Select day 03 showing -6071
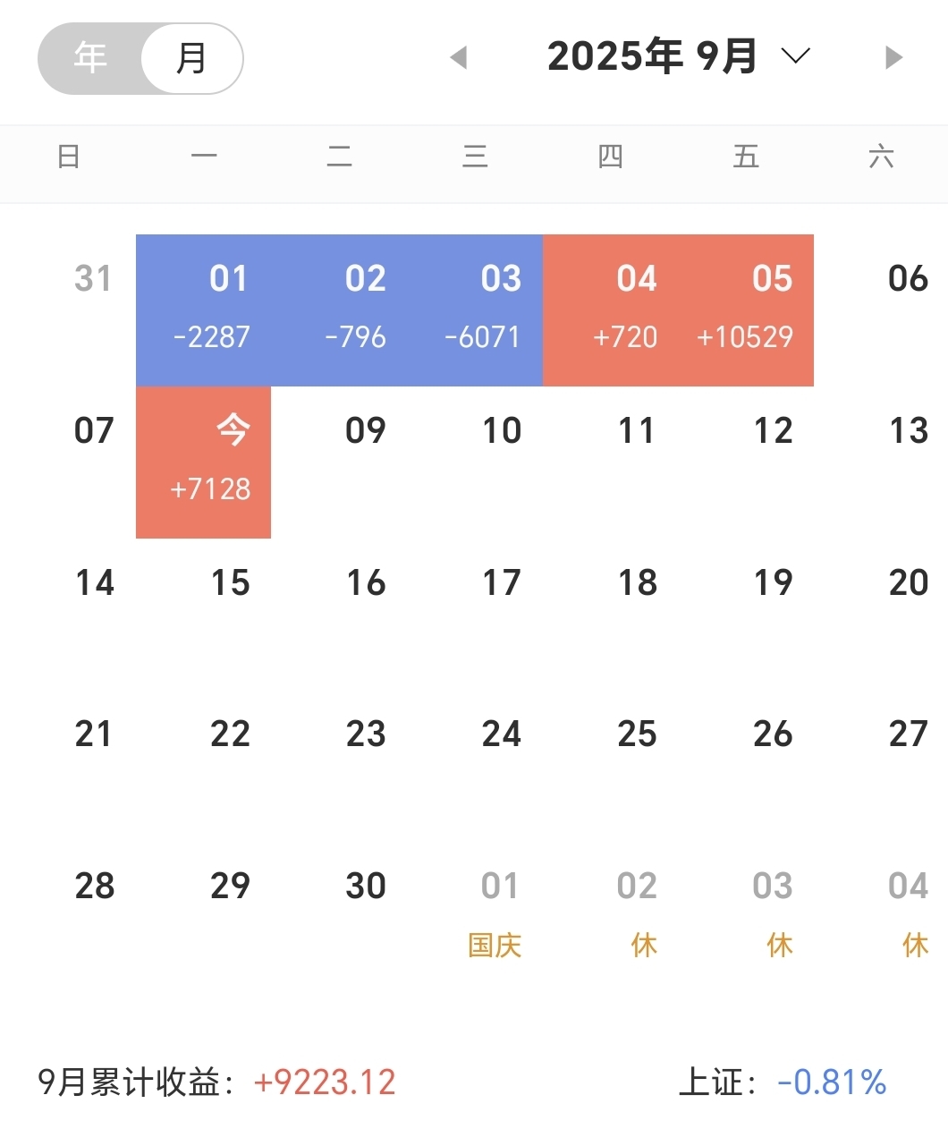 475,310
